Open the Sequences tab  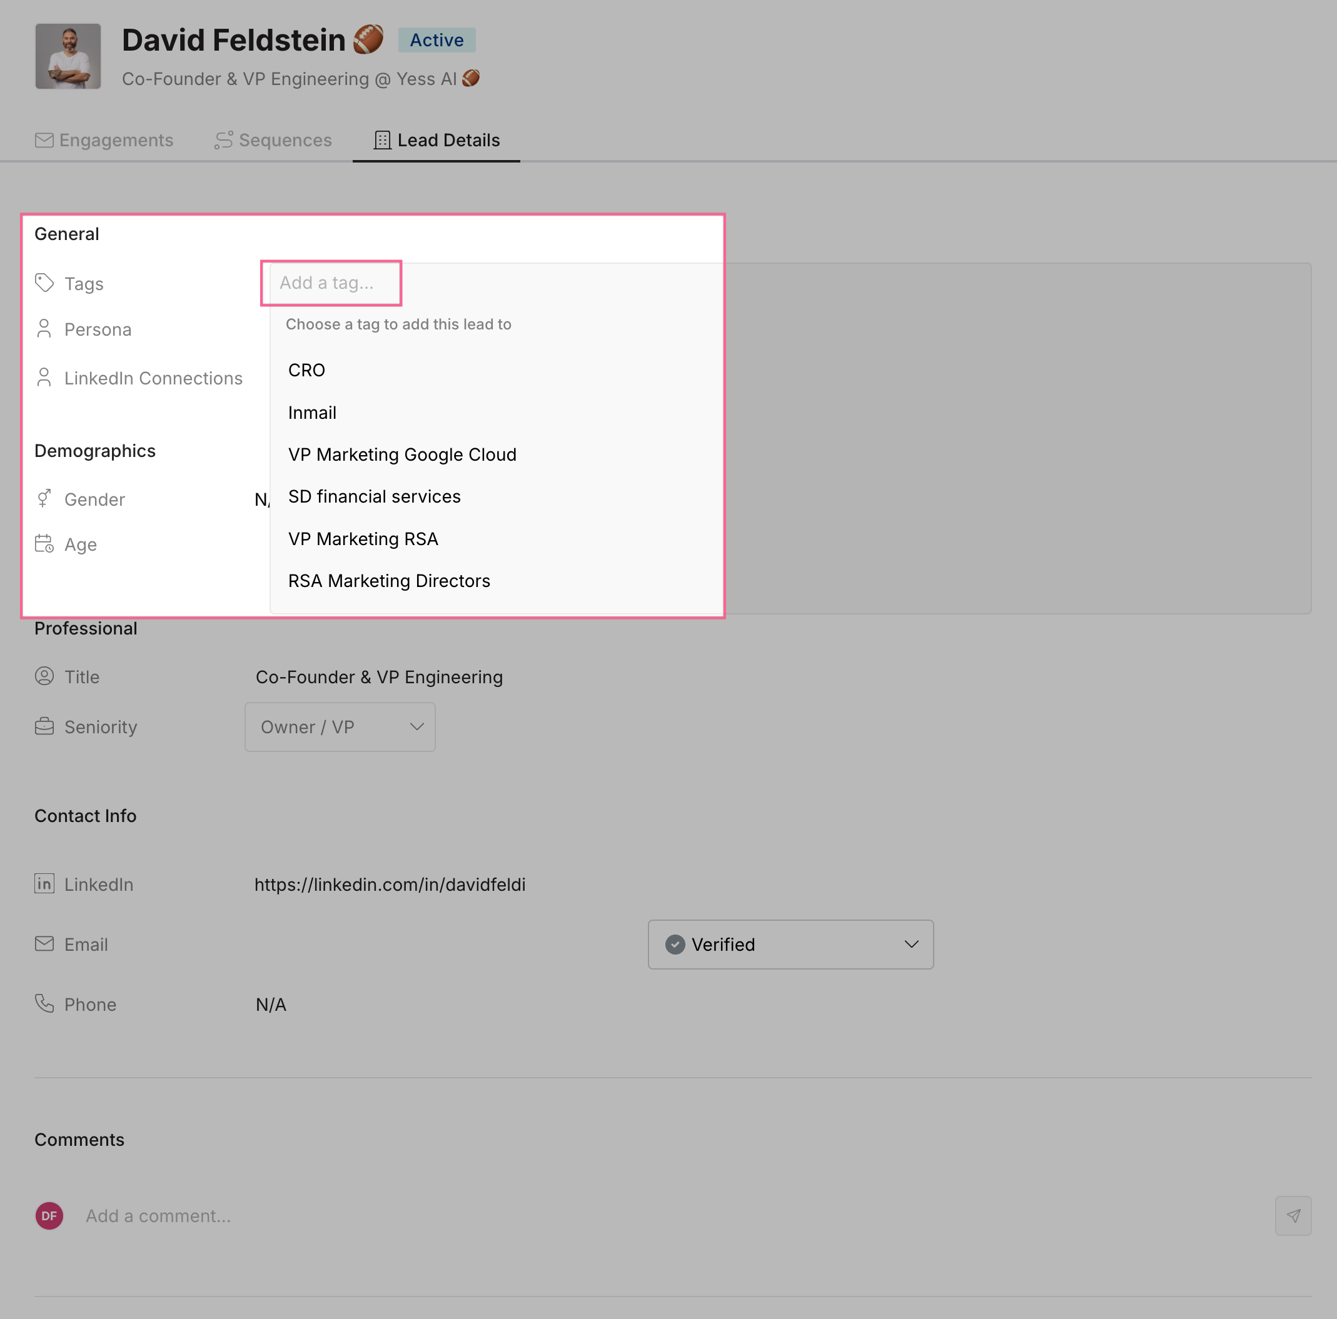273,141
